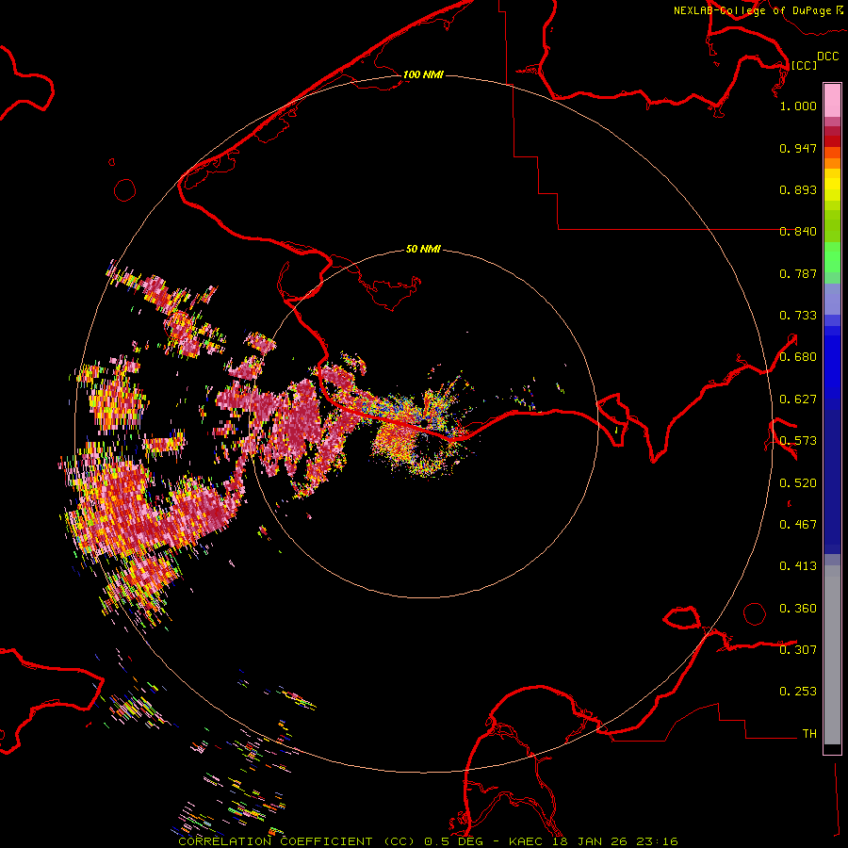Click the gray segment of the color bar
The image size is (848, 848).
pyautogui.click(x=832, y=655)
